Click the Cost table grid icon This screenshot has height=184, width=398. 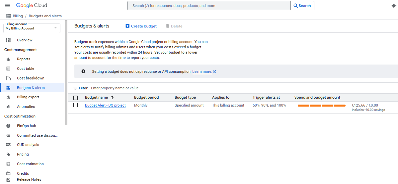tap(8, 69)
